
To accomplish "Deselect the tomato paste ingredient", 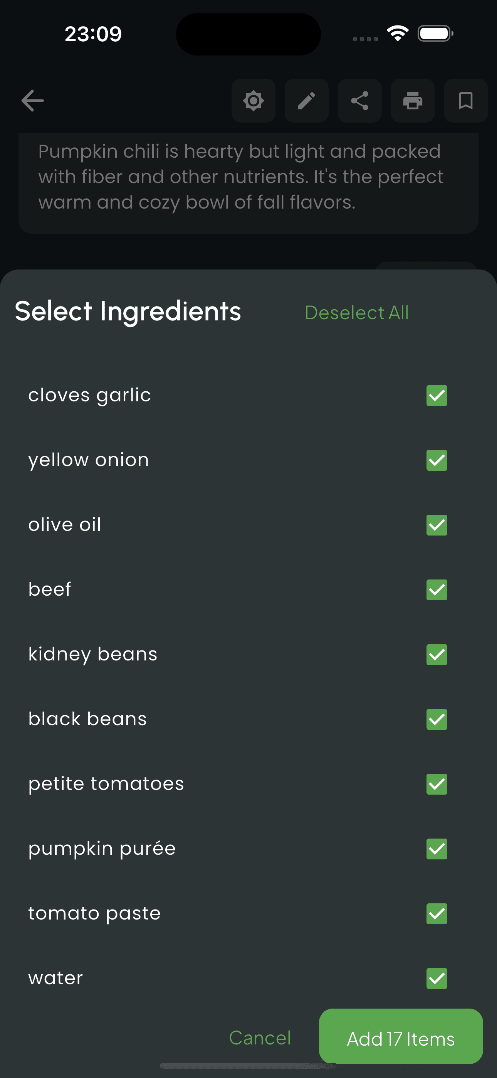I will coord(437,914).
